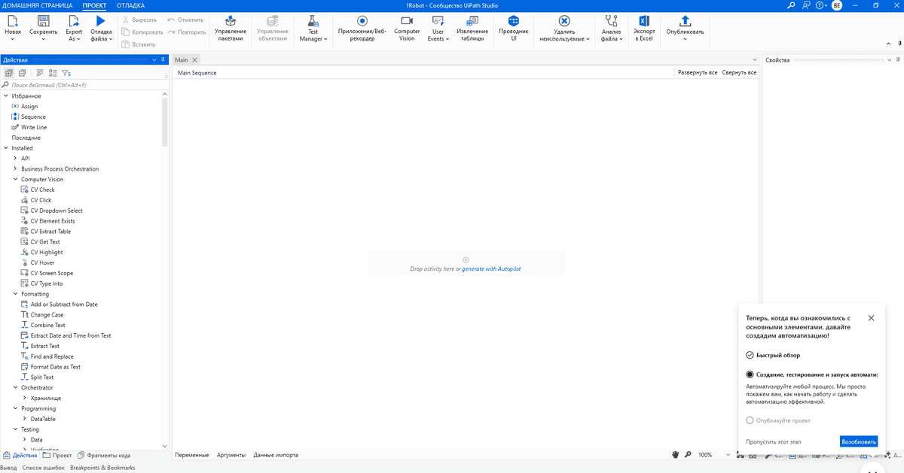Collapse the Computer Vision category
Image resolution: width=904 pixels, height=473 pixels.
[x=17, y=179]
